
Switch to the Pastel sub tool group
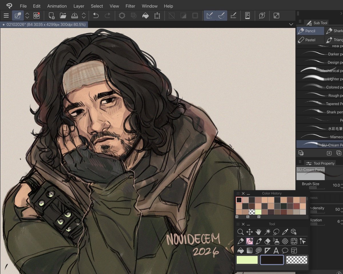coord(310,40)
